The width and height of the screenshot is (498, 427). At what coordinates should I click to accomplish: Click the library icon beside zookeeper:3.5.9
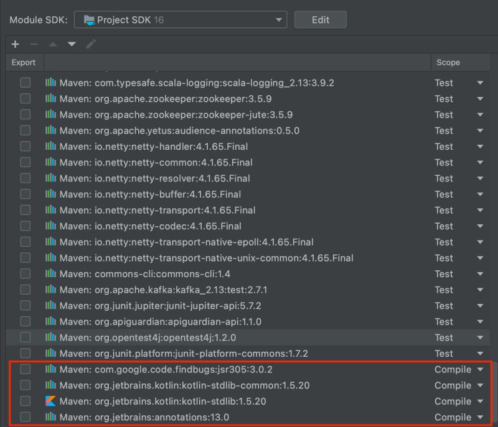pos(52,98)
